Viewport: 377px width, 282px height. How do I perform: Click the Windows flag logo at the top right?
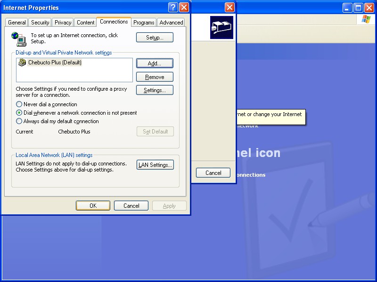(x=366, y=19)
